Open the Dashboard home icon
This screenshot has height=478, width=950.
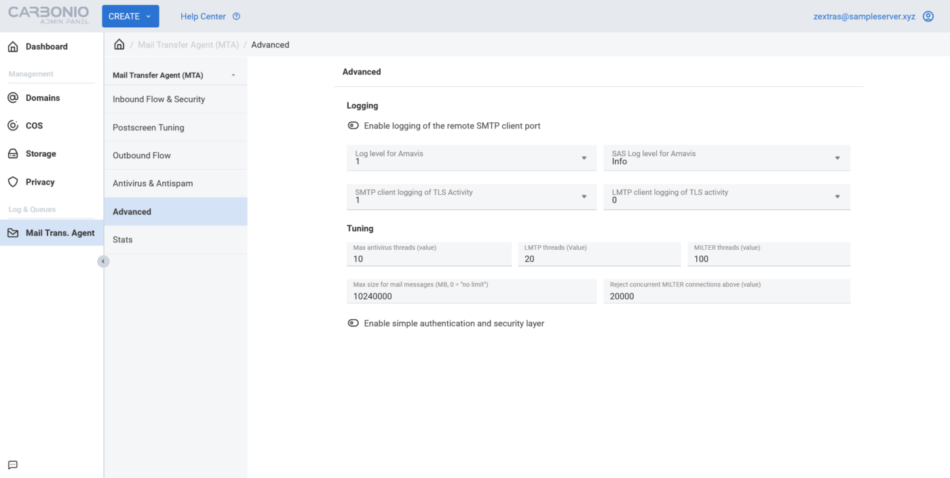coord(14,45)
